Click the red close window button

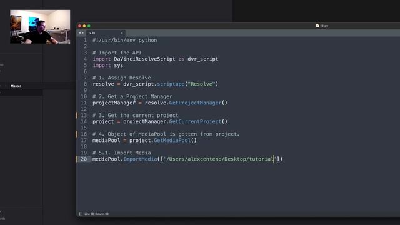point(79,26)
